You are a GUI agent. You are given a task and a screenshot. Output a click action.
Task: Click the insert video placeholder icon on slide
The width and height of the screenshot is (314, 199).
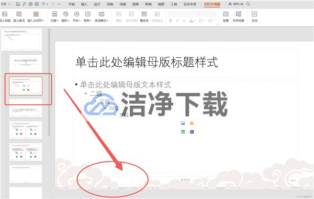pos(192,132)
